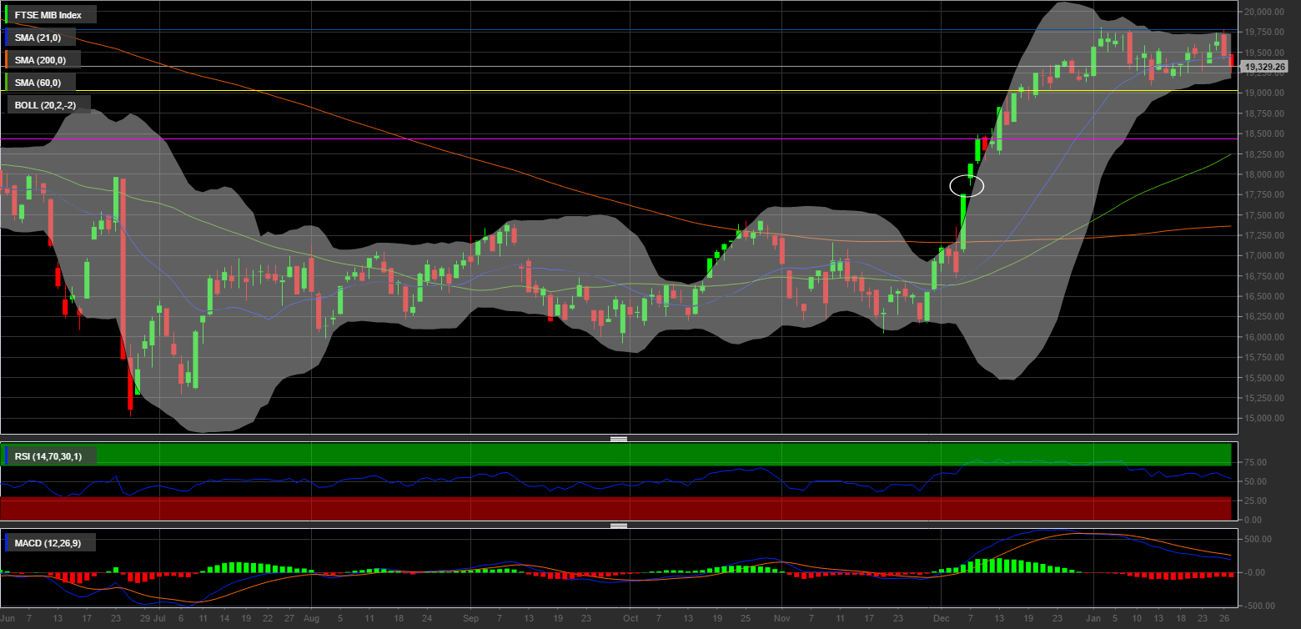This screenshot has height=629, width=1301.
Task: Click the blue color bar beside RSI label
Action: (7, 456)
